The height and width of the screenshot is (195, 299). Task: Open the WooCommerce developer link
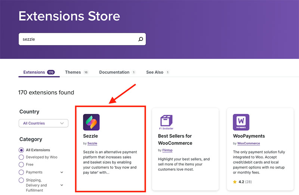coord(249,143)
